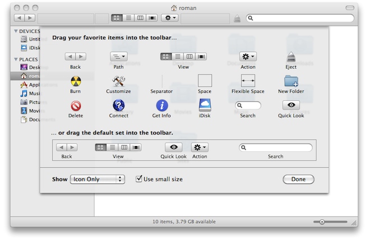The width and height of the screenshot is (370, 239).
Task: Select the iDisk sidebar item
Action: point(30,48)
